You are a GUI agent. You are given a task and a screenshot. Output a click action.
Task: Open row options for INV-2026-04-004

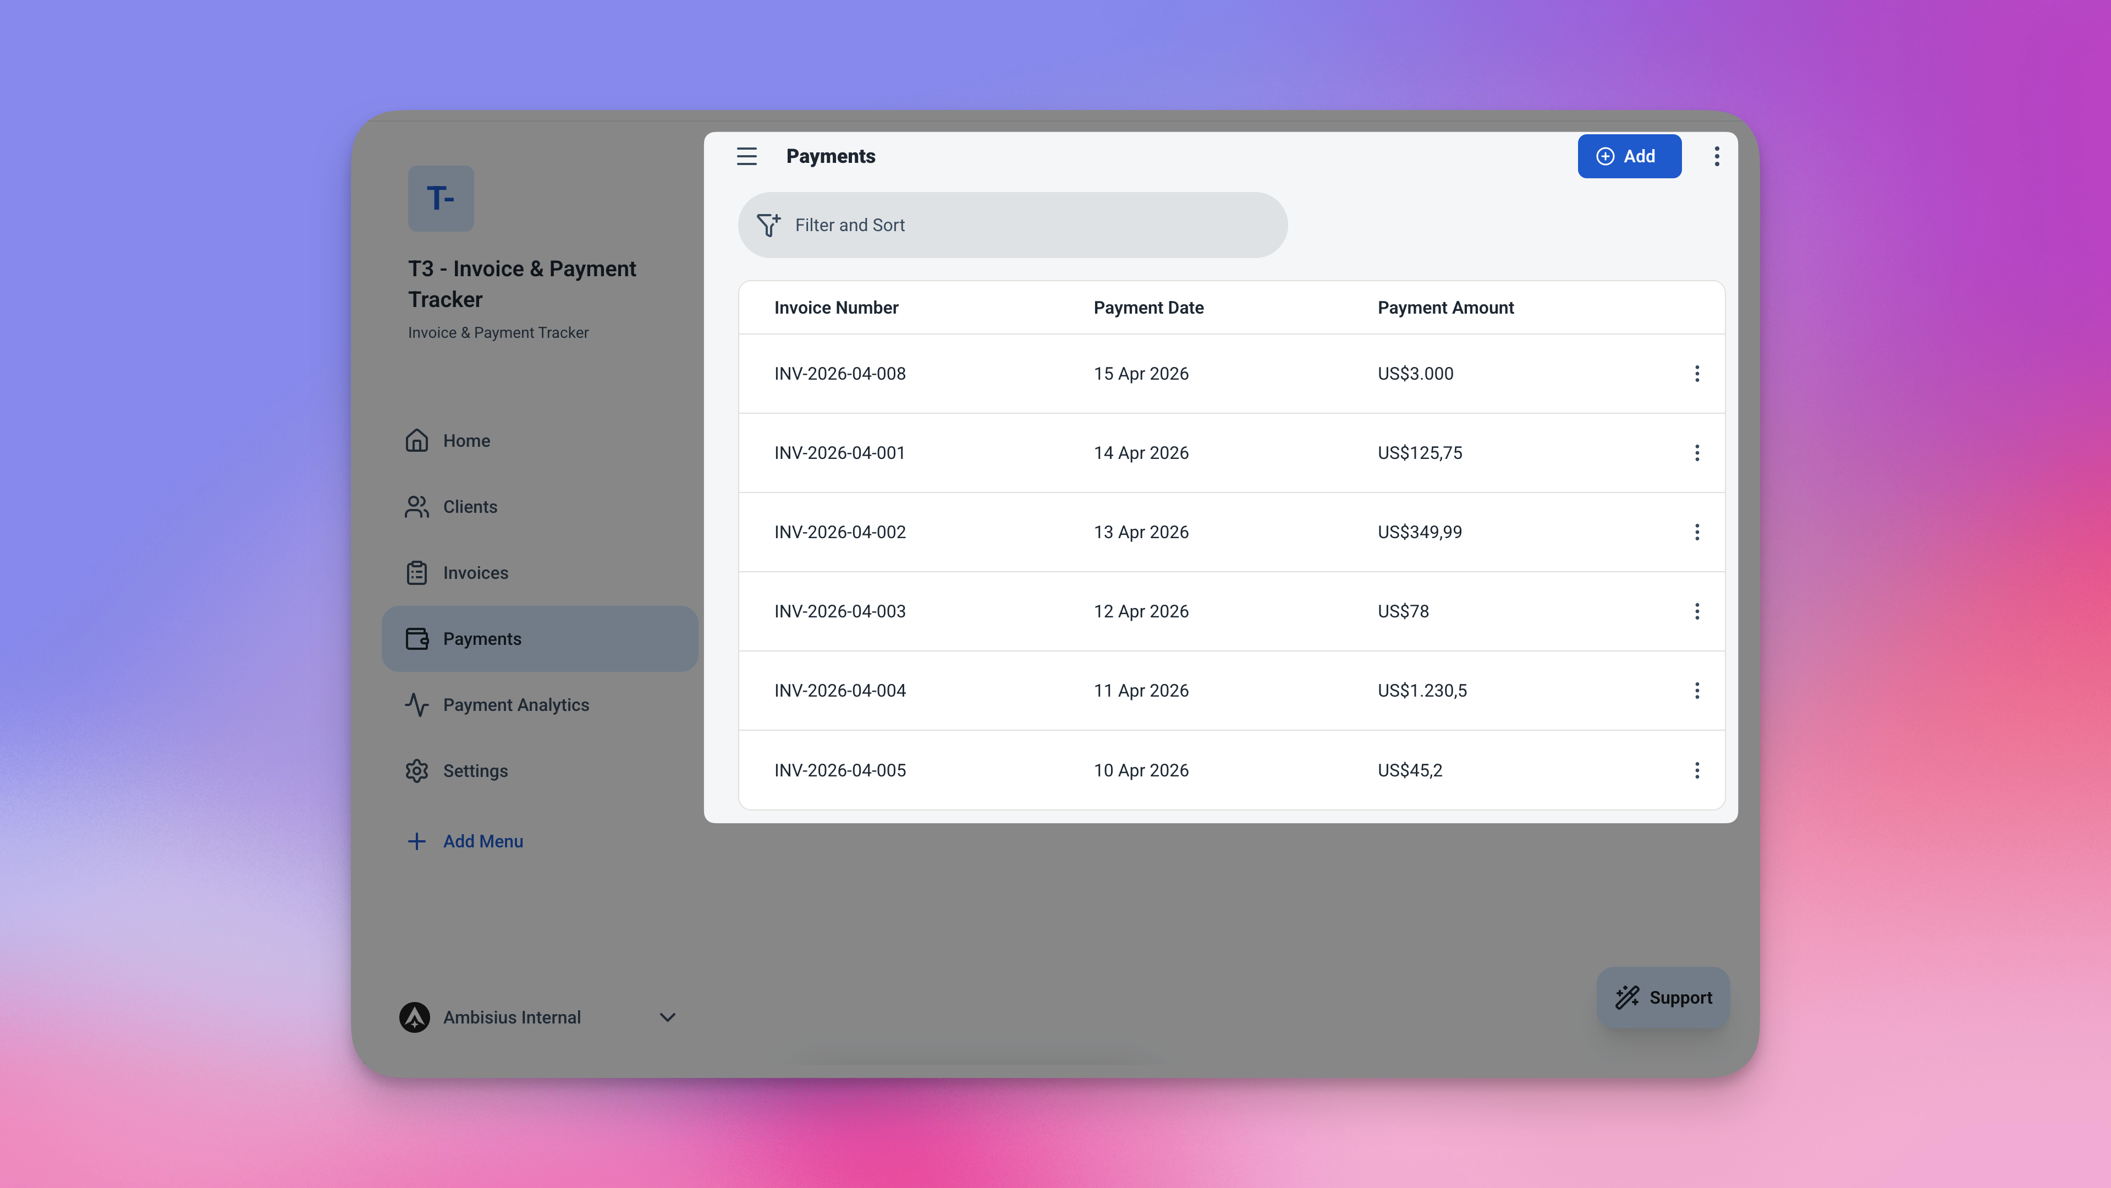click(1696, 691)
